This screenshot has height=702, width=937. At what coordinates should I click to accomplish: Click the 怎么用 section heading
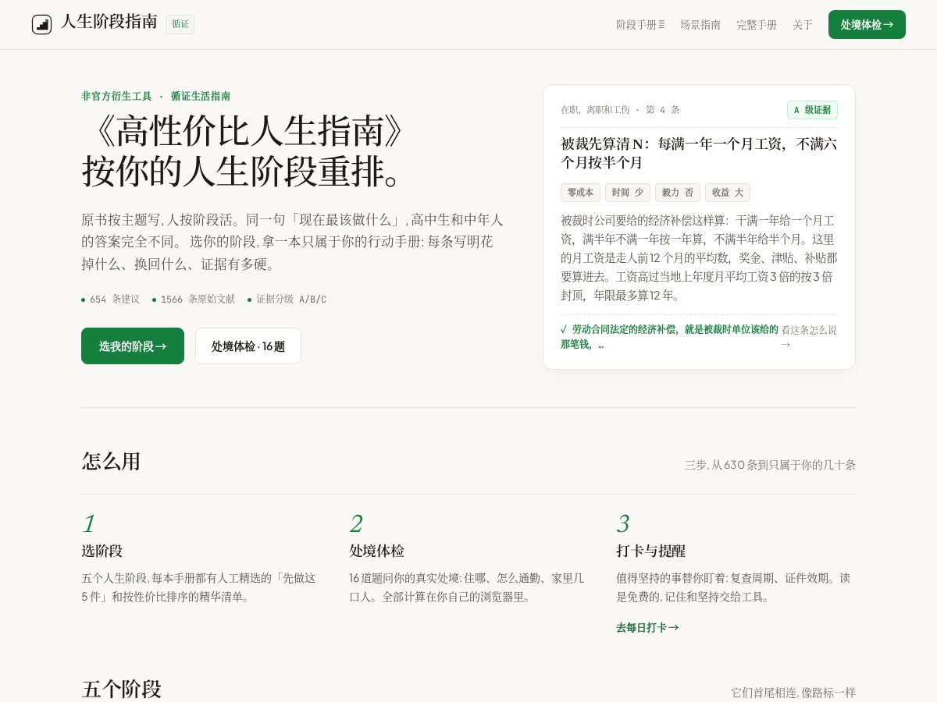tap(111, 461)
